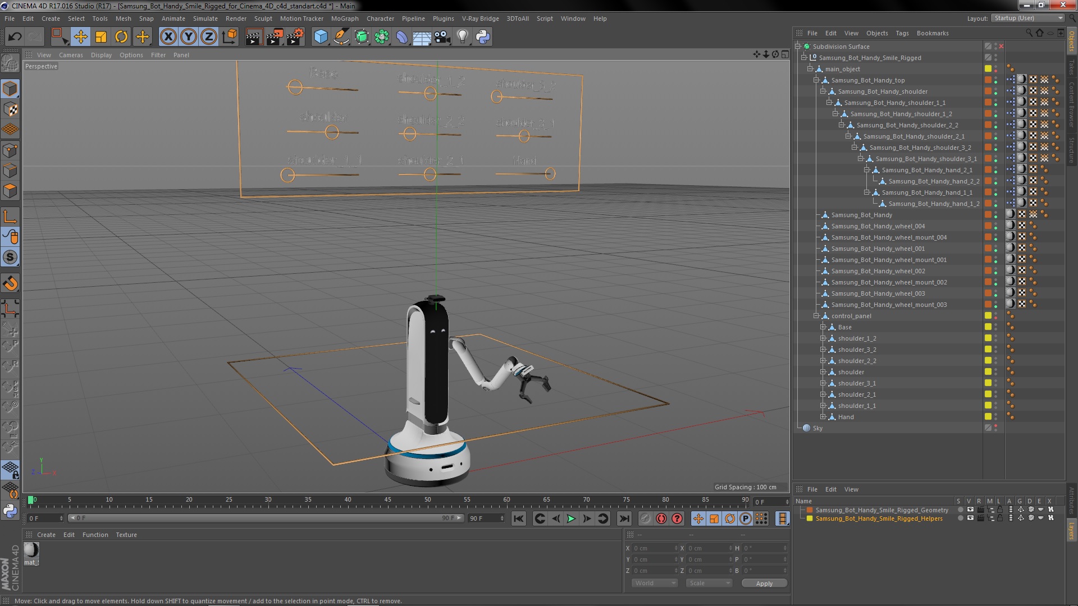
Task: Open the spline Pen tool icon
Action: click(341, 37)
